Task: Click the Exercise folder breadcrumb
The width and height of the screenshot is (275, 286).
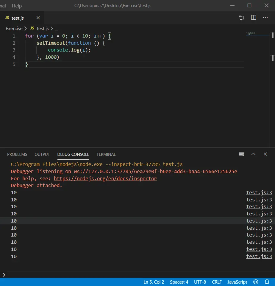Action: tap(14, 29)
